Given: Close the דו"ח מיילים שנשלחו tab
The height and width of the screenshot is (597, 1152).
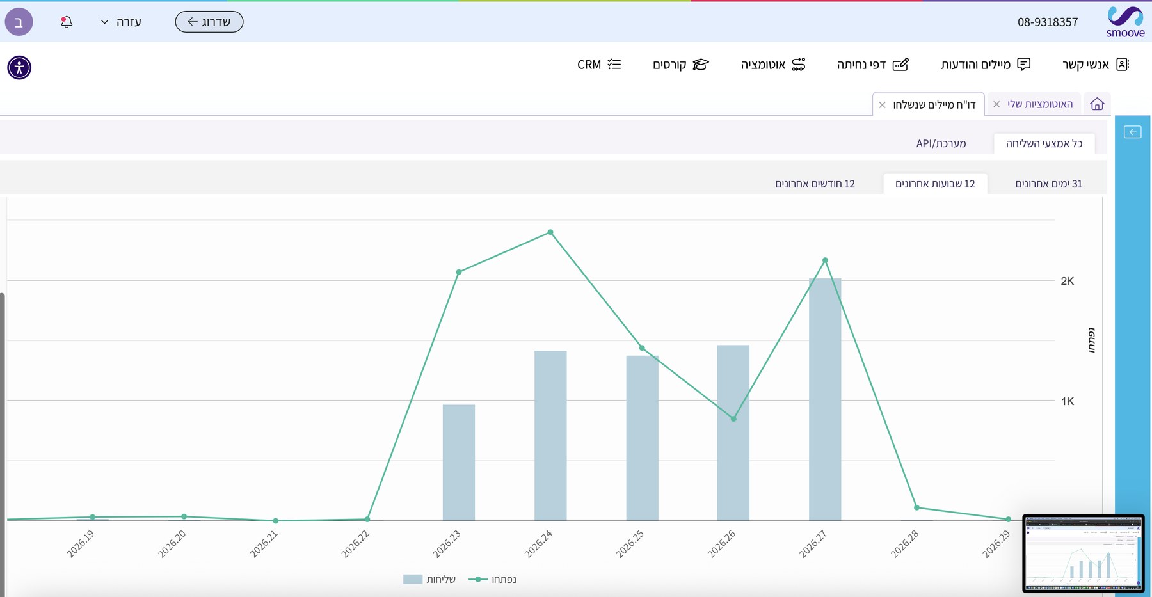Looking at the screenshot, I should (883, 105).
